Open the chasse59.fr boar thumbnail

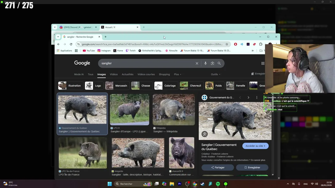pos(182,153)
